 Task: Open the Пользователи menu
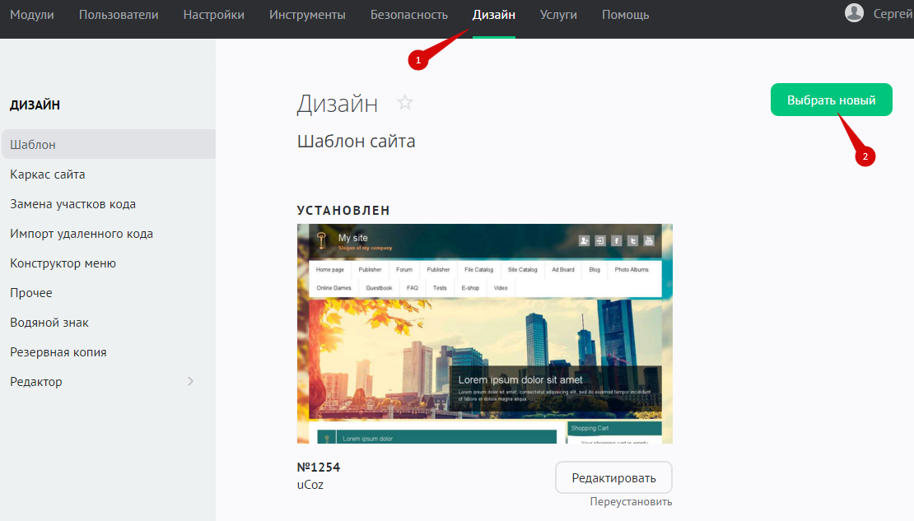coord(119,15)
